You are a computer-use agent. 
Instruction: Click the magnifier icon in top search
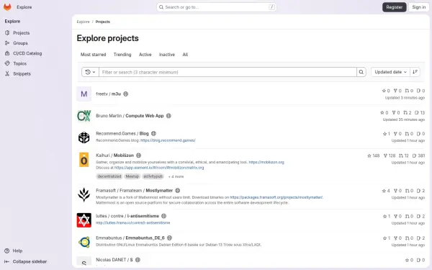[x=161, y=7]
